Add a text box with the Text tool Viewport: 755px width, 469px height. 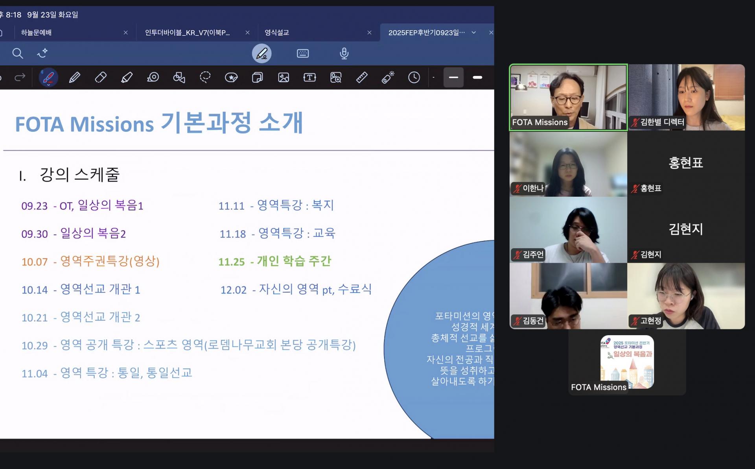point(309,78)
